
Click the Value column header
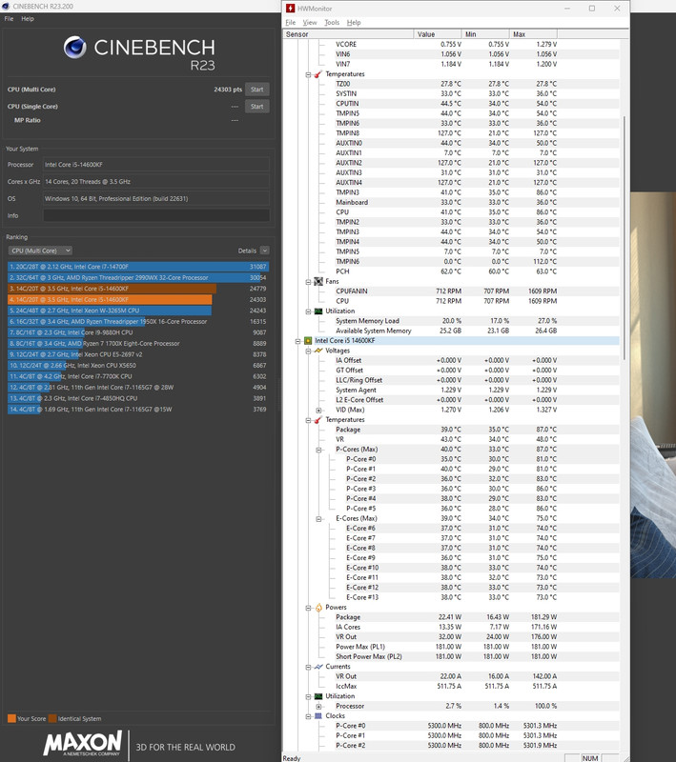438,34
